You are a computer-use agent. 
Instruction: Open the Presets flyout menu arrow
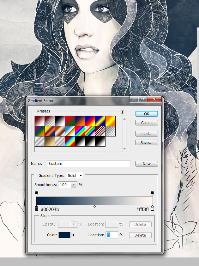tap(122, 112)
